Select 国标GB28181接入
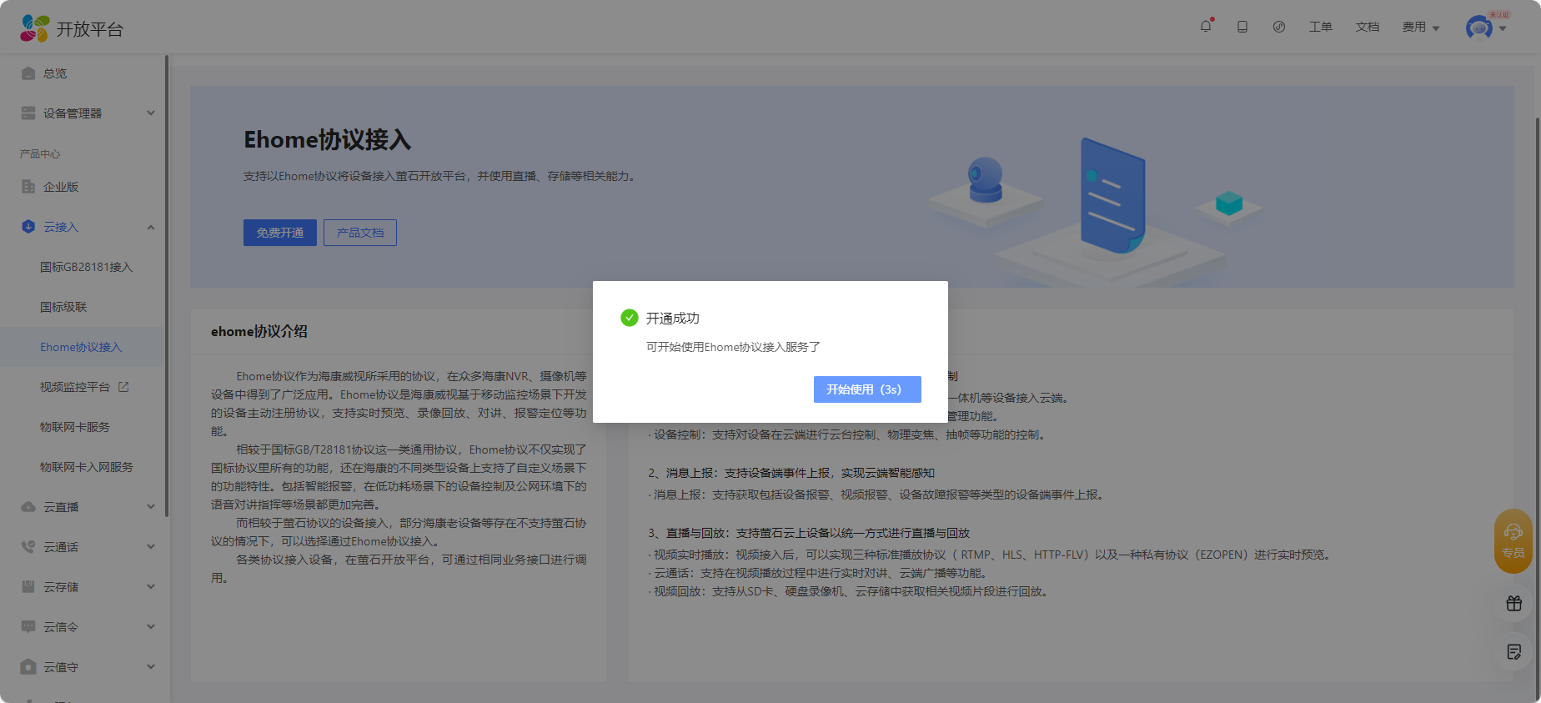 click(x=87, y=267)
